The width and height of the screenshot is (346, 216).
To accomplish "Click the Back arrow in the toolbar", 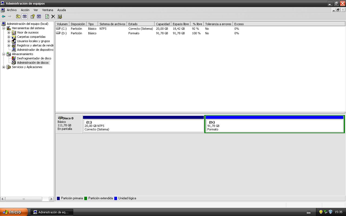I will click(x=4, y=16).
